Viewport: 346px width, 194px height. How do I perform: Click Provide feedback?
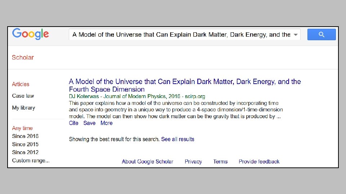click(x=259, y=162)
